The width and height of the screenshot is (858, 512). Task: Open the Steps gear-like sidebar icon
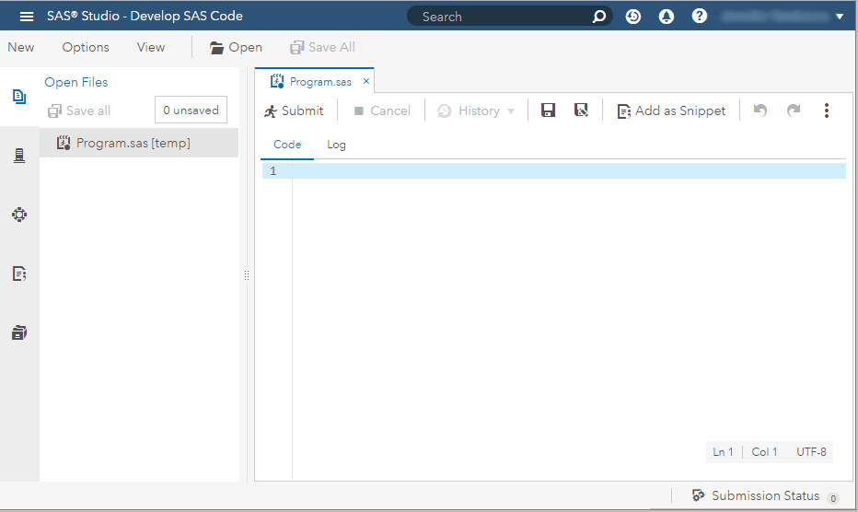[19, 215]
